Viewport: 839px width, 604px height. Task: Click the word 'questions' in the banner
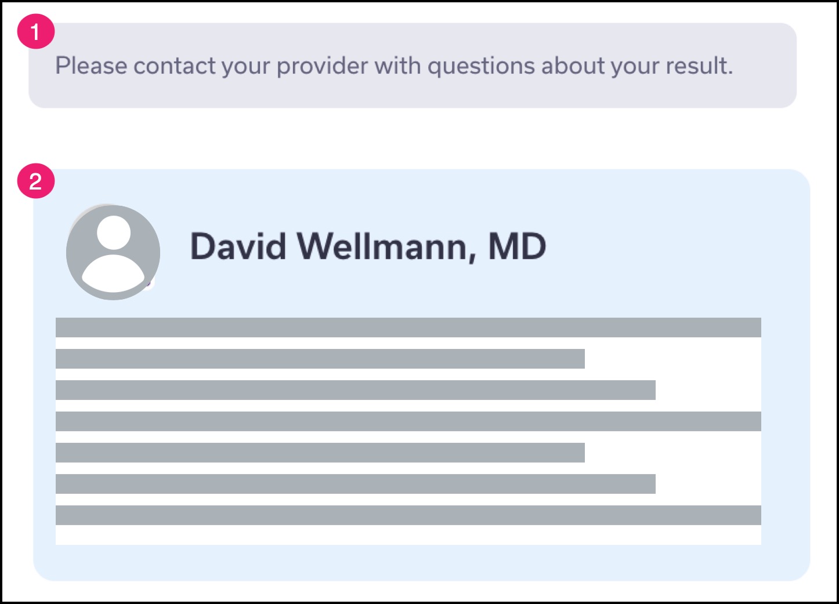(481, 67)
